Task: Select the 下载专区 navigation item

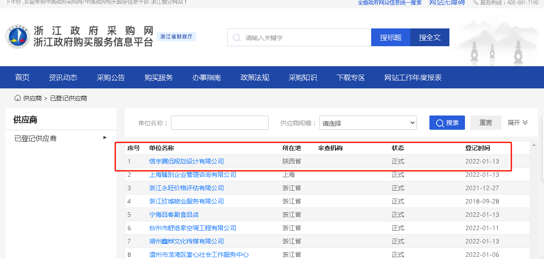Action: point(350,77)
